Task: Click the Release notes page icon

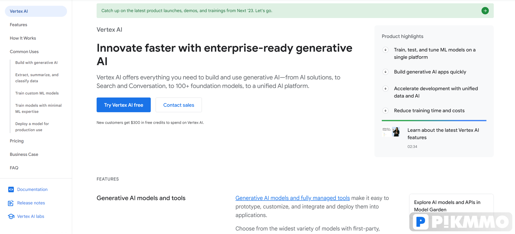Action: pyautogui.click(x=11, y=203)
